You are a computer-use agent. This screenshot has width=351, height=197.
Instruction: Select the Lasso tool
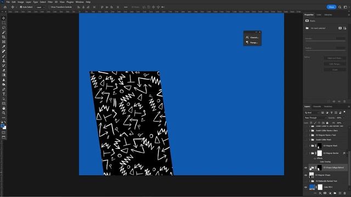4,27
